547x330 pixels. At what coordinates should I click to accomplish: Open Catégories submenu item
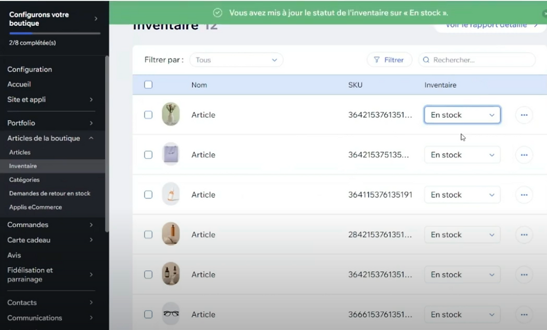point(25,180)
